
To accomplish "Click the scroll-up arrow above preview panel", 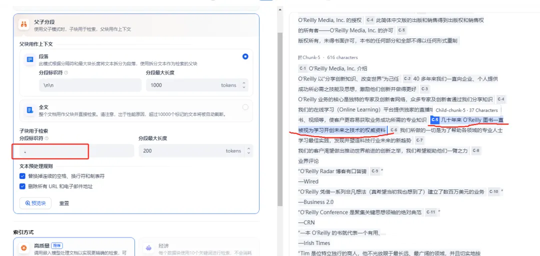I will [x=280, y=9].
